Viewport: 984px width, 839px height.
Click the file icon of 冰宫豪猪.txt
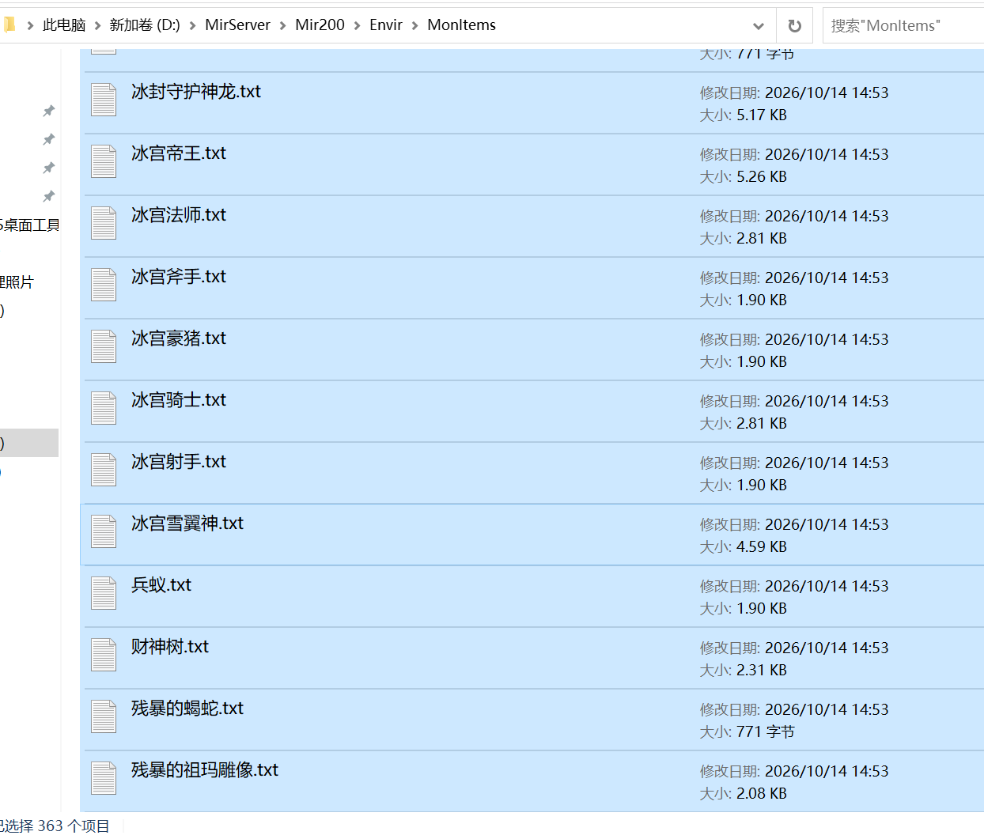click(x=104, y=347)
